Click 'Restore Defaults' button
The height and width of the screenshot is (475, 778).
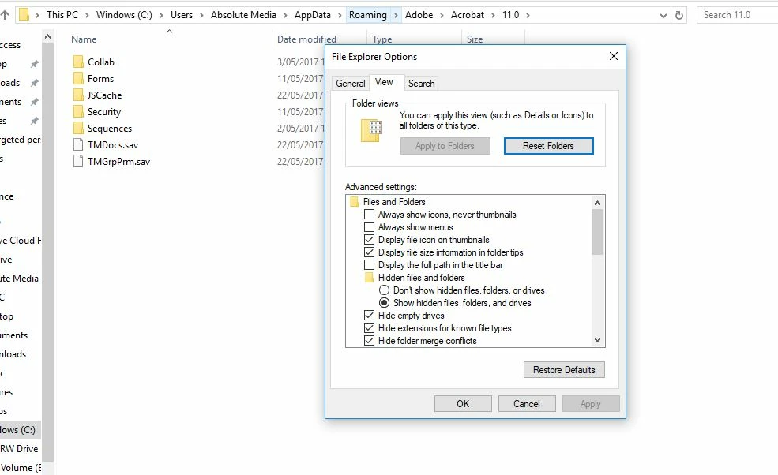564,370
